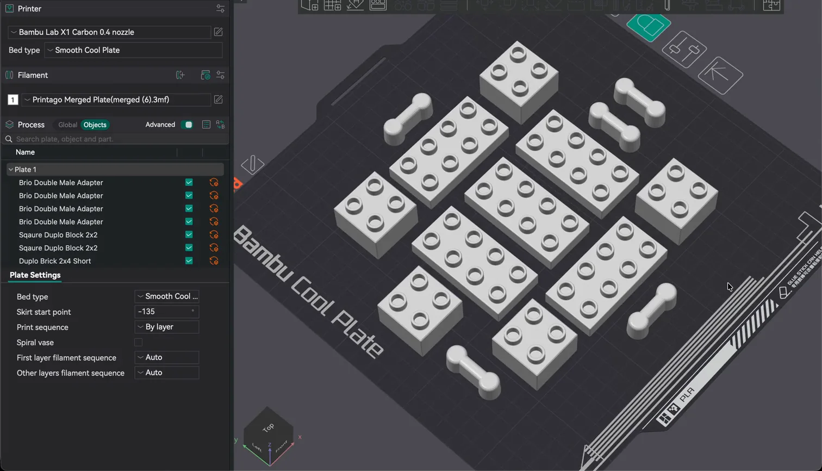Reset settings icon for first Sqaure Duplo Block 2x2
This screenshot has width=822, height=471.
214,235
